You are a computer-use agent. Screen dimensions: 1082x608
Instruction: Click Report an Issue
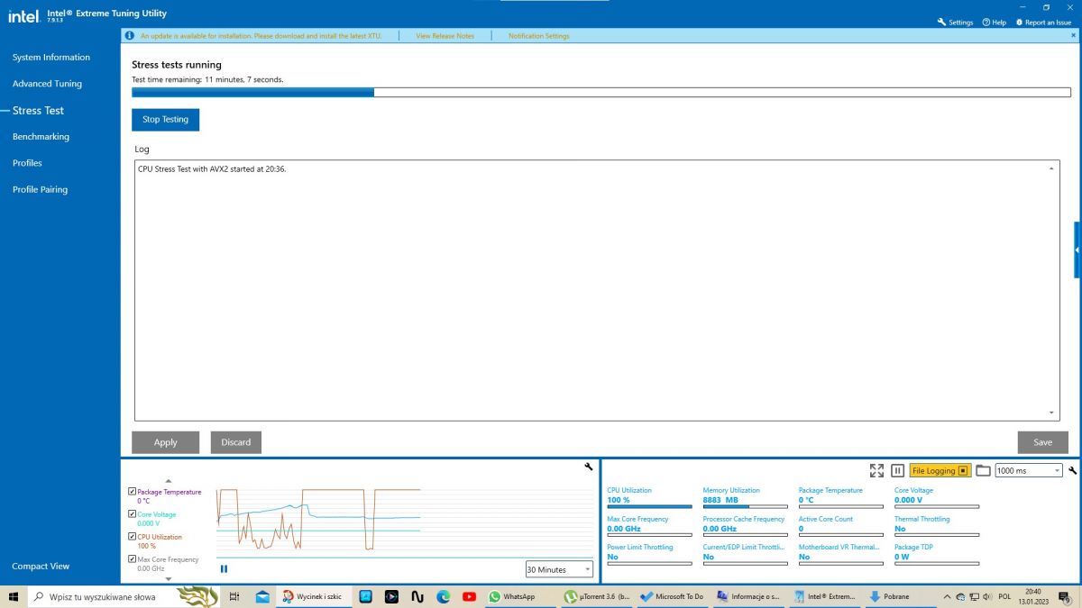pos(1044,23)
